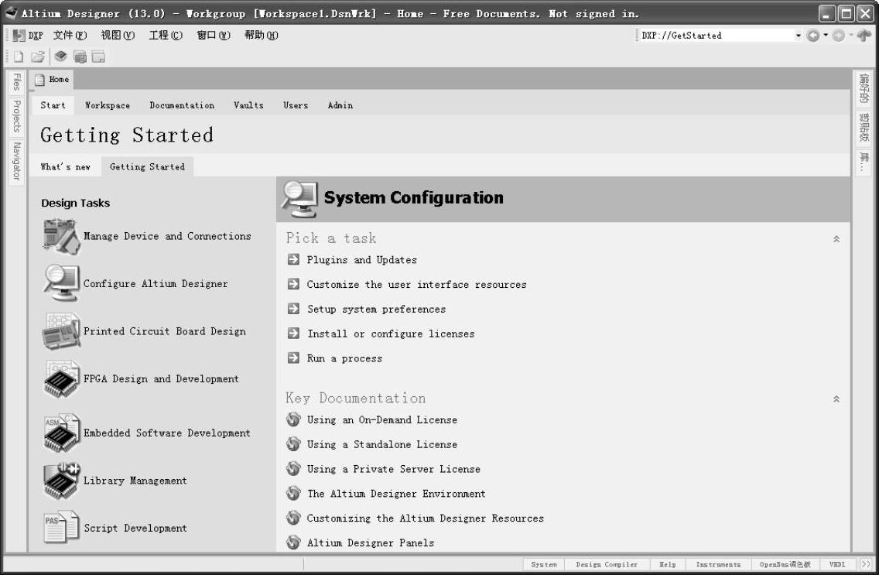
Task: Open the DXP://GetStarted address dropdown
Action: tap(799, 36)
